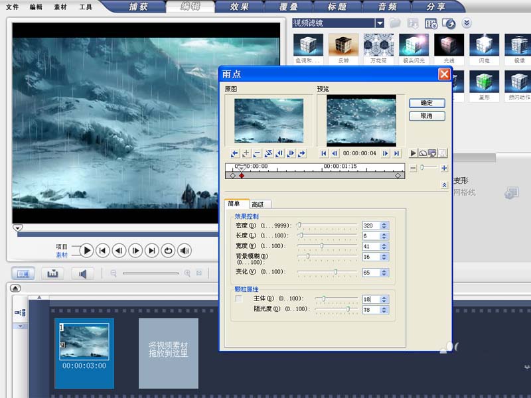Apply the 闪电 (Lightning) filter
The image size is (531, 398).
[483, 45]
